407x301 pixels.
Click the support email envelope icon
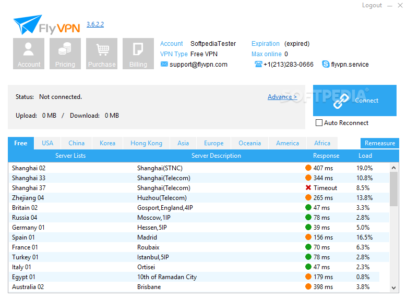pyautogui.click(x=164, y=64)
